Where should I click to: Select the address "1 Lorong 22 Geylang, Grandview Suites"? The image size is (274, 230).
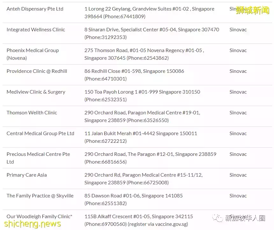[128, 9]
